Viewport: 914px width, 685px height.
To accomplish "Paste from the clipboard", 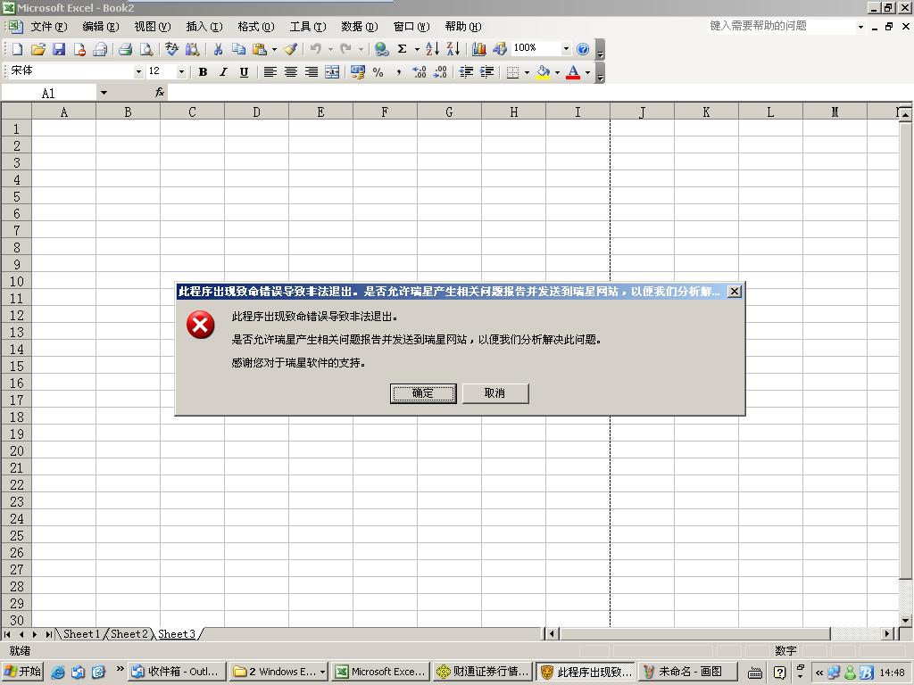I will [260, 49].
